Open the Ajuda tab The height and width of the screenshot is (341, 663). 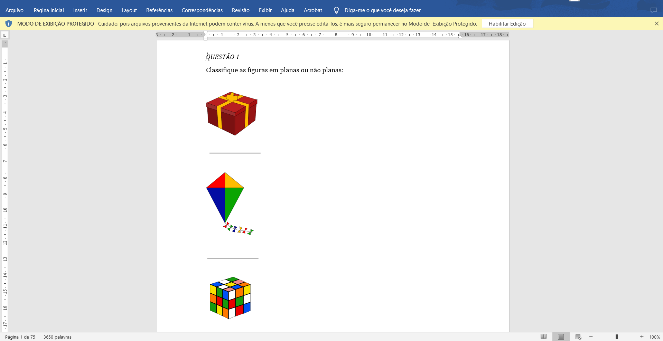[x=288, y=10]
